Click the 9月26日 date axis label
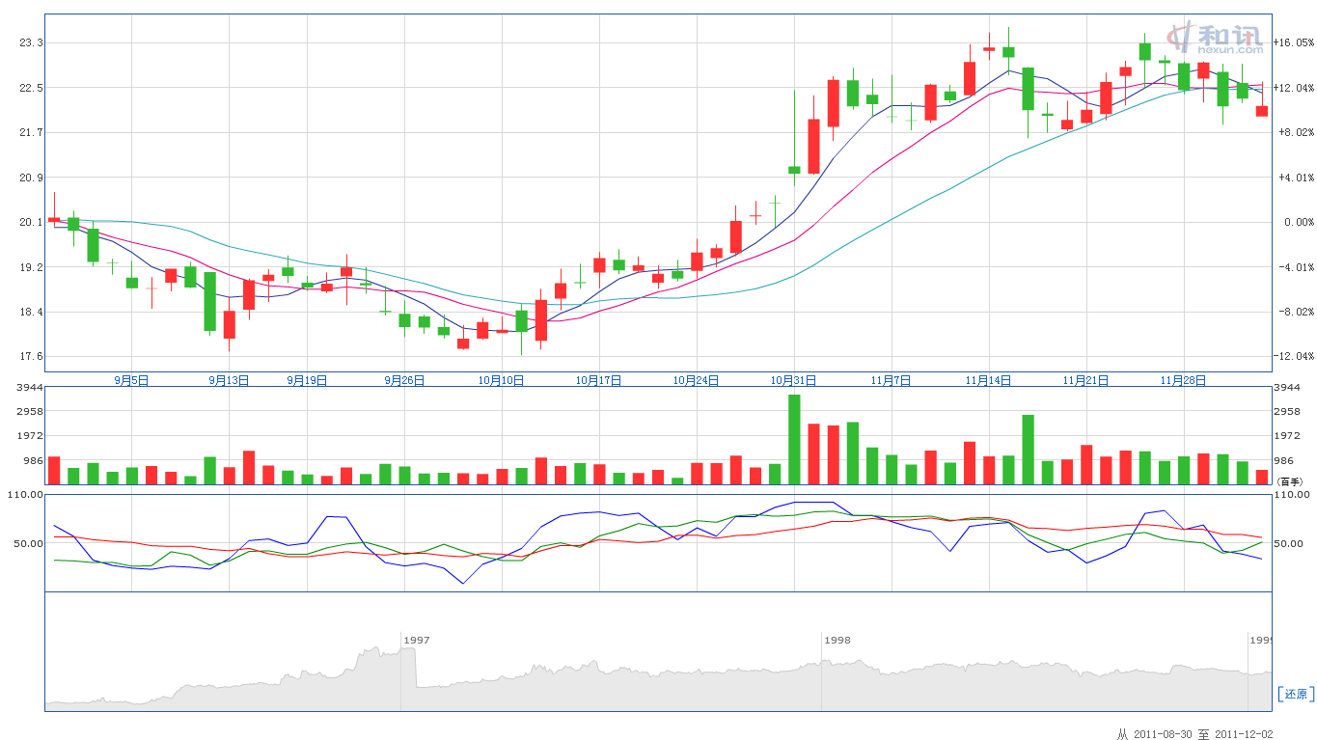 (x=404, y=380)
